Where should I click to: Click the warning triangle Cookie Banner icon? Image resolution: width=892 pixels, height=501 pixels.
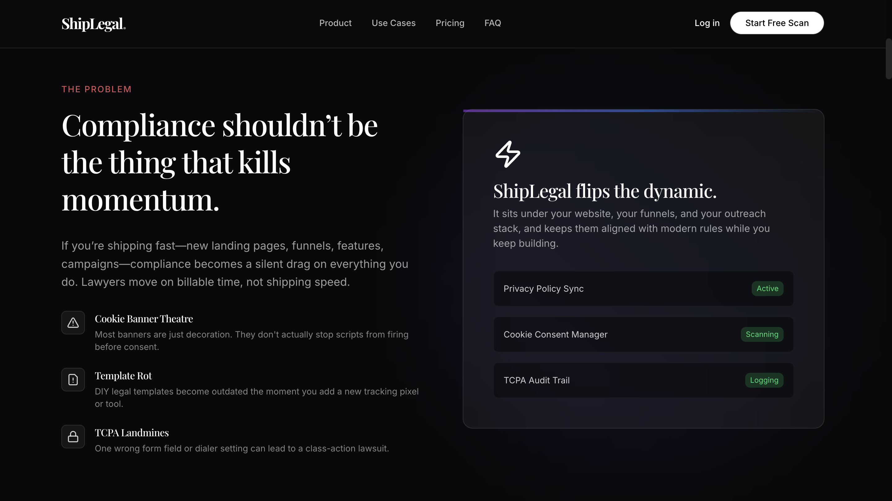coord(73,323)
